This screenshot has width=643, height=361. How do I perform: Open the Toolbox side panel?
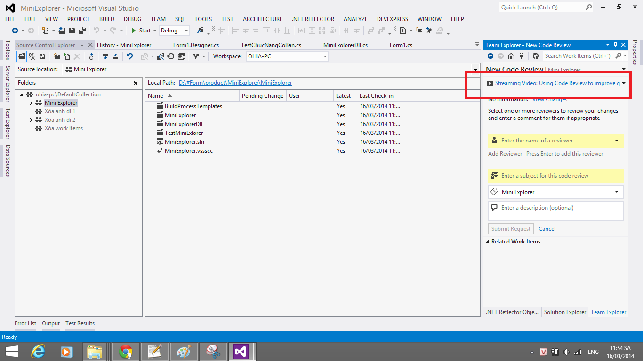[x=8, y=50]
